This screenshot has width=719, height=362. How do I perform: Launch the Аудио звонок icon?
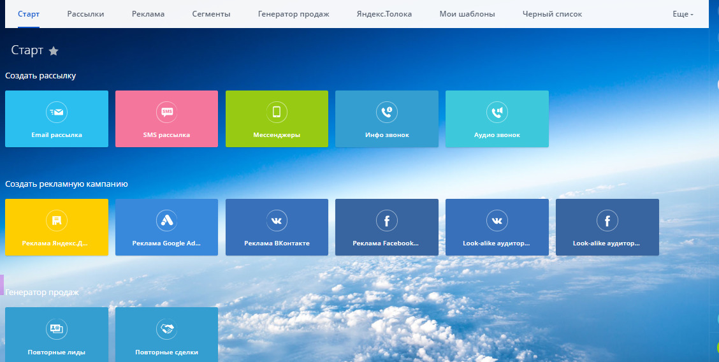[x=497, y=112]
